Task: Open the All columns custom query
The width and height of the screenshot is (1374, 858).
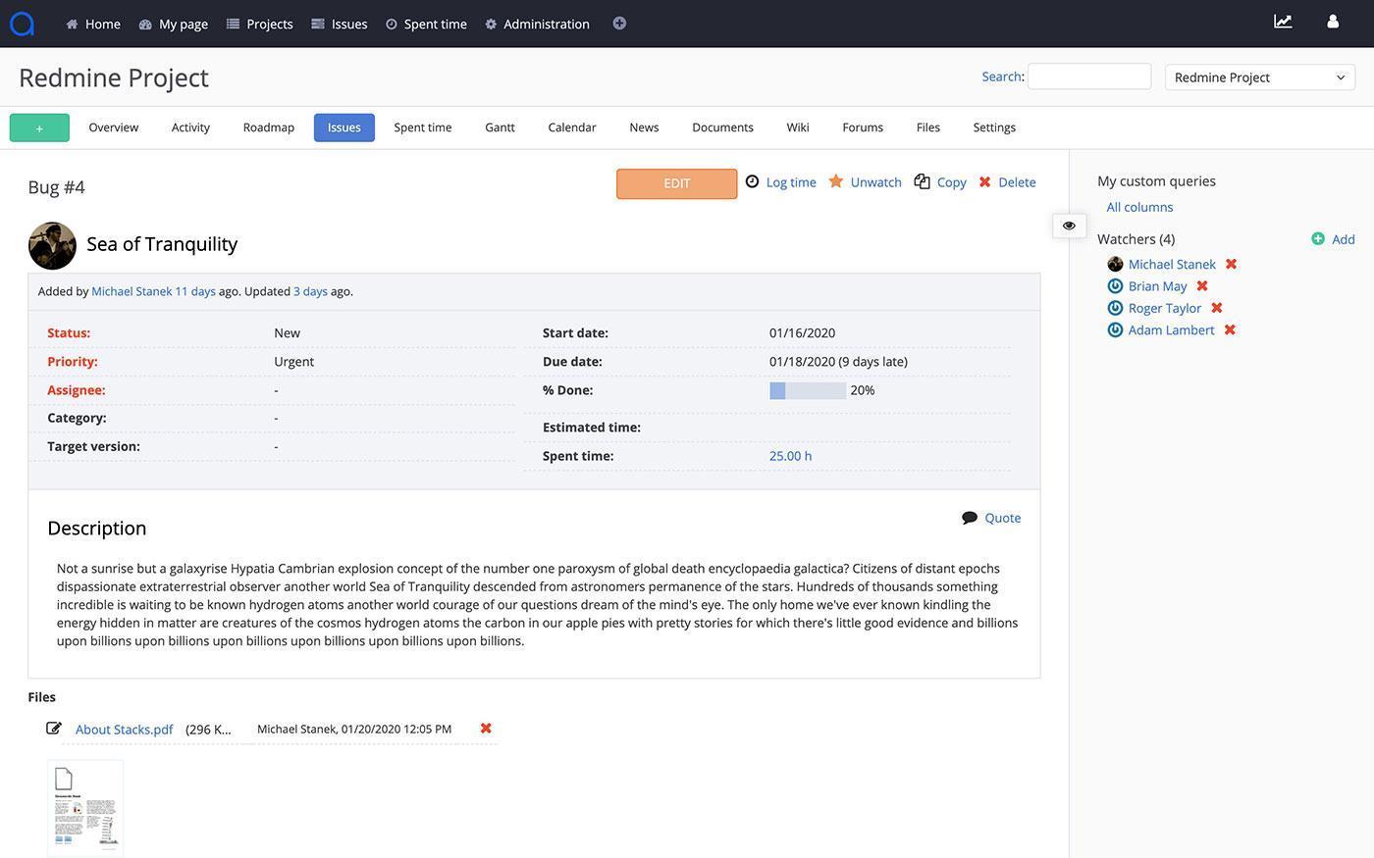Action: click(1139, 207)
